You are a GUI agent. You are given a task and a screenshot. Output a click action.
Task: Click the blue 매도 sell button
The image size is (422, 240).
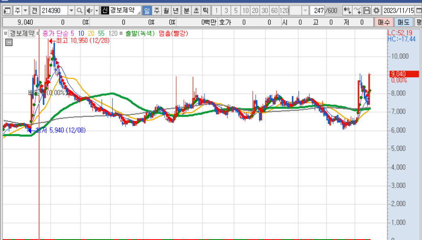(403, 22)
